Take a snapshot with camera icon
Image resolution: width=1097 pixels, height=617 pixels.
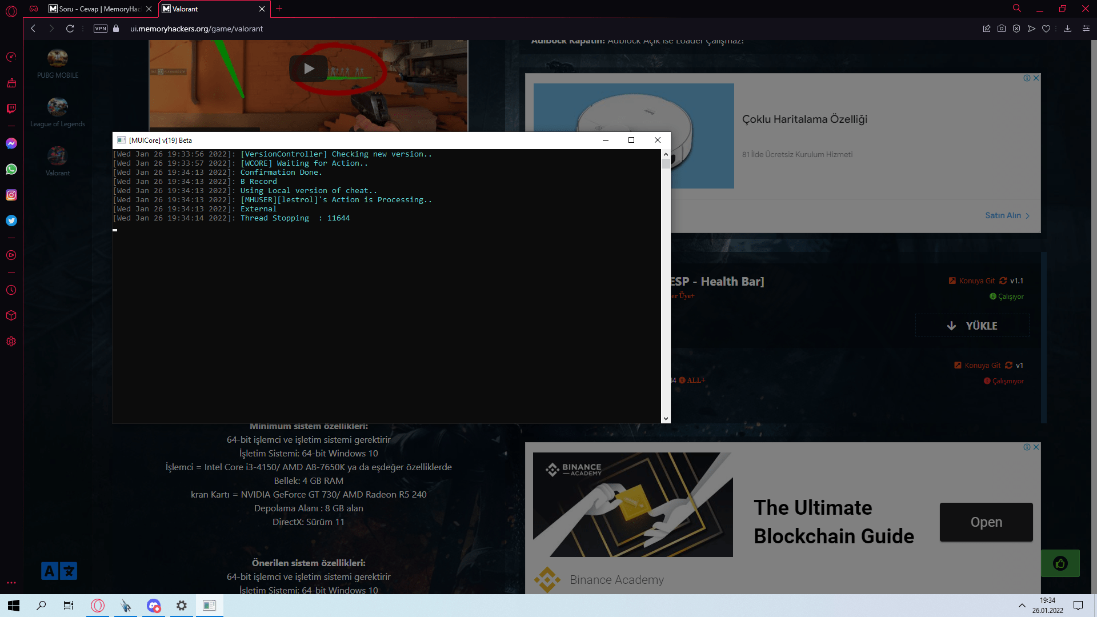click(x=1002, y=29)
